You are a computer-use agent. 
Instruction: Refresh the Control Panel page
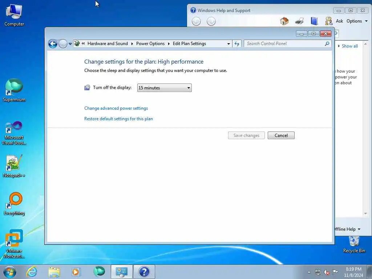237,44
